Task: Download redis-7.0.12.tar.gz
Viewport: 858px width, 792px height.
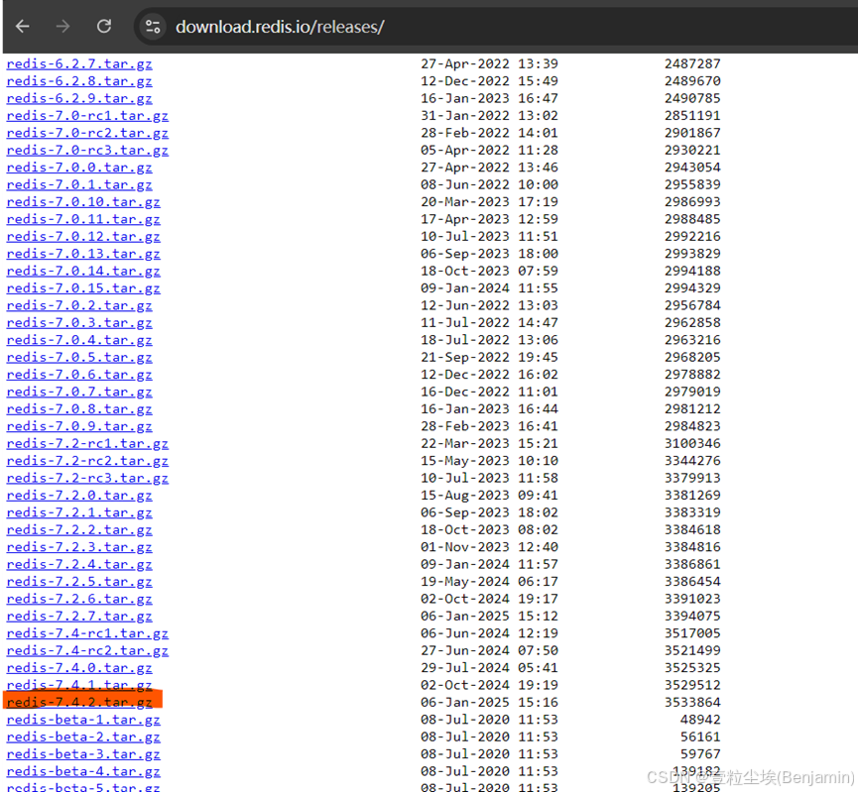Action: pos(83,236)
